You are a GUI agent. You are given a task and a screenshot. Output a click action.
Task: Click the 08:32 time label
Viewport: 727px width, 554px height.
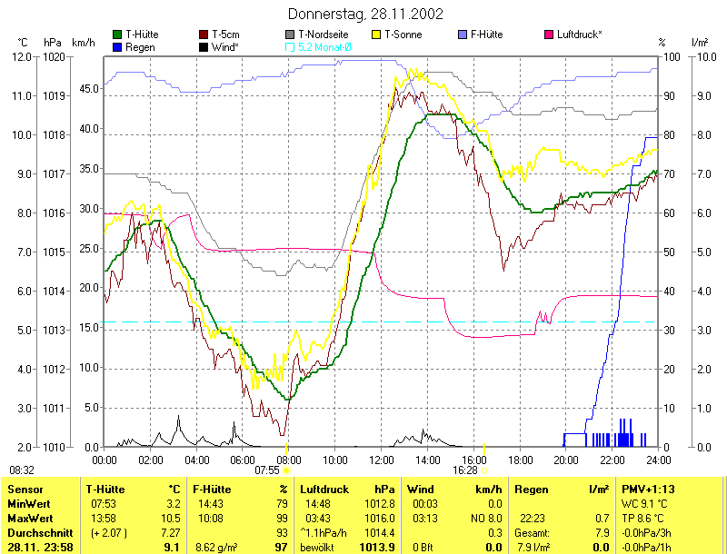[22, 470]
